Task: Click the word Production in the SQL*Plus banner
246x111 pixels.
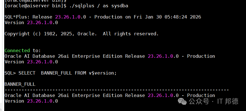Action: [x=108, y=17]
